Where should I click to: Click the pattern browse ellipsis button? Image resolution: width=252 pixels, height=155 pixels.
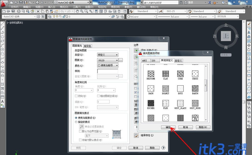[121, 60]
